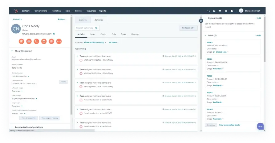The image size is (275, 143).
Task: Expand the deal #2626 introduction task row
Action: (77, 96)
